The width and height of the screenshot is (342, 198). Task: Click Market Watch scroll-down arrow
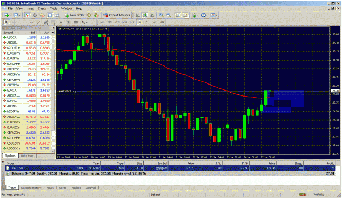tap(53, 151)
